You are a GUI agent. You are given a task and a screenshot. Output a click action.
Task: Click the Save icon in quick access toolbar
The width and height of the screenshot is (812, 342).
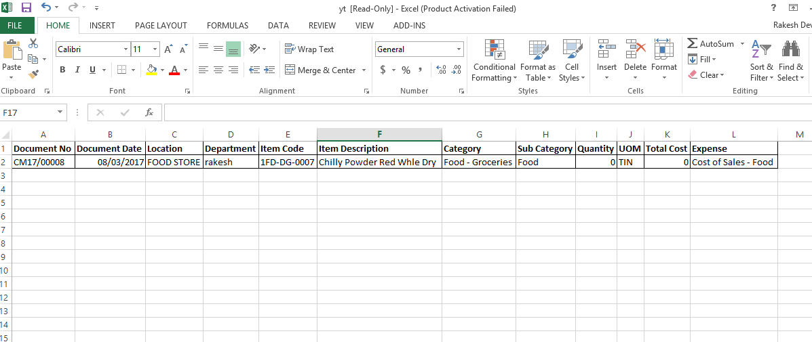(26, 8)
